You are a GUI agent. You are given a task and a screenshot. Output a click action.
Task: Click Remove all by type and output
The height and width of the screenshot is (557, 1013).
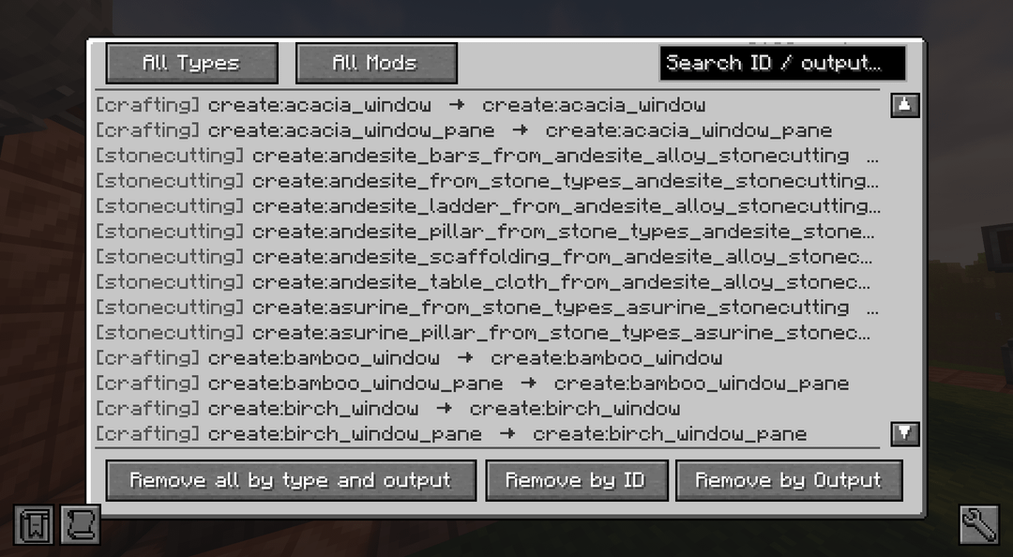pyautogui.click(x=291, y=481)
